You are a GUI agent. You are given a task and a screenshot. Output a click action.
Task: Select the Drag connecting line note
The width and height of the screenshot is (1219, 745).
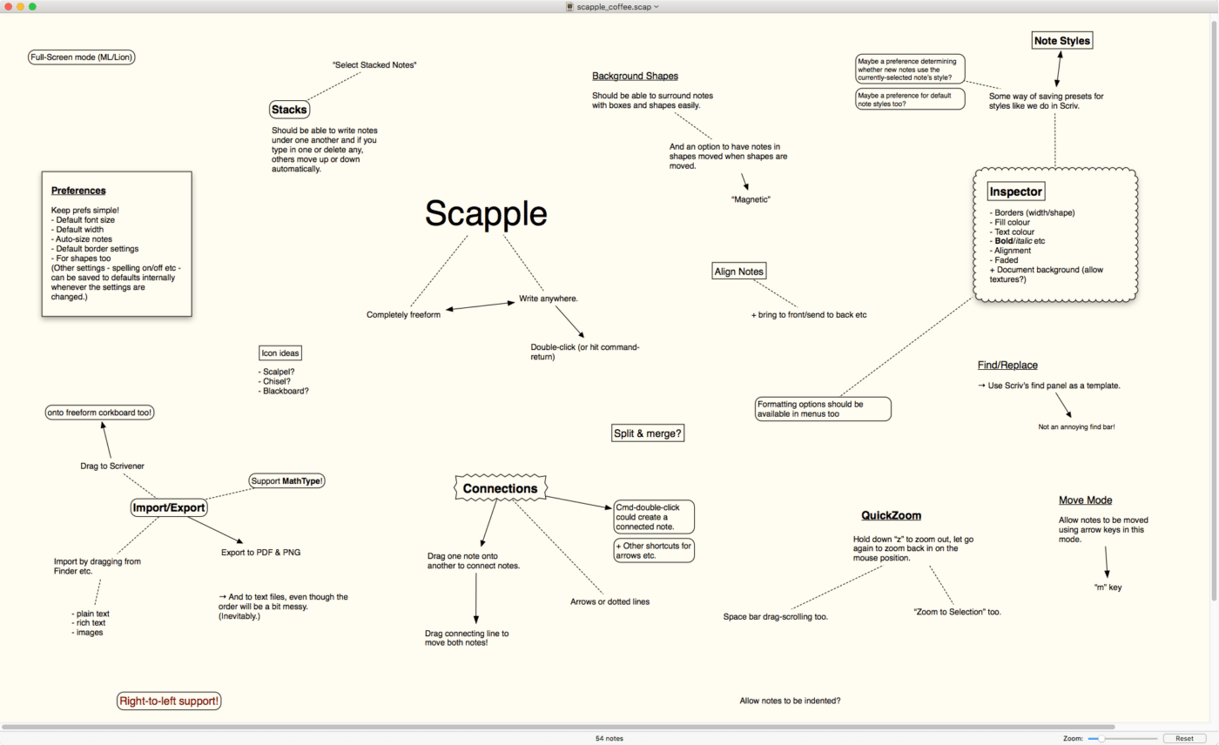tap(467, 638)
